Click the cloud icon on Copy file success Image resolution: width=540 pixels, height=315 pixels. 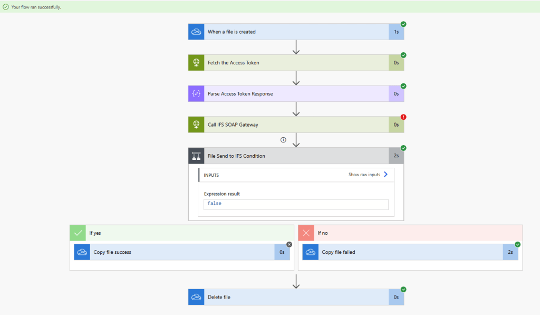point(82,252)
